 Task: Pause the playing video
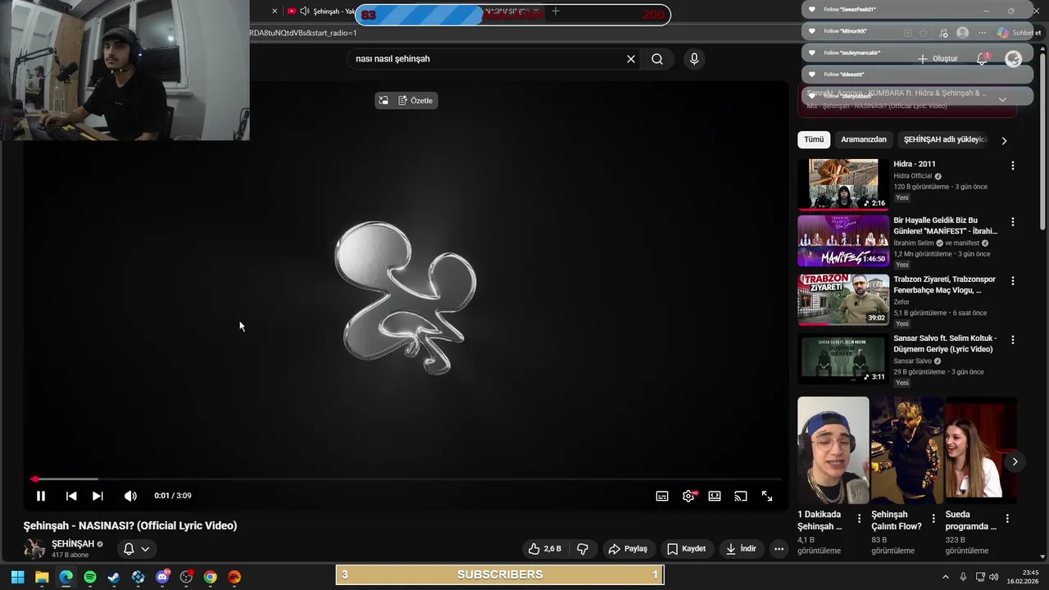[40, 496]
